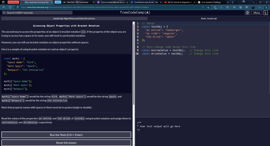Screen dimensions: 270x146
Task: Open the extension icon with US badge
Action: 215,7
